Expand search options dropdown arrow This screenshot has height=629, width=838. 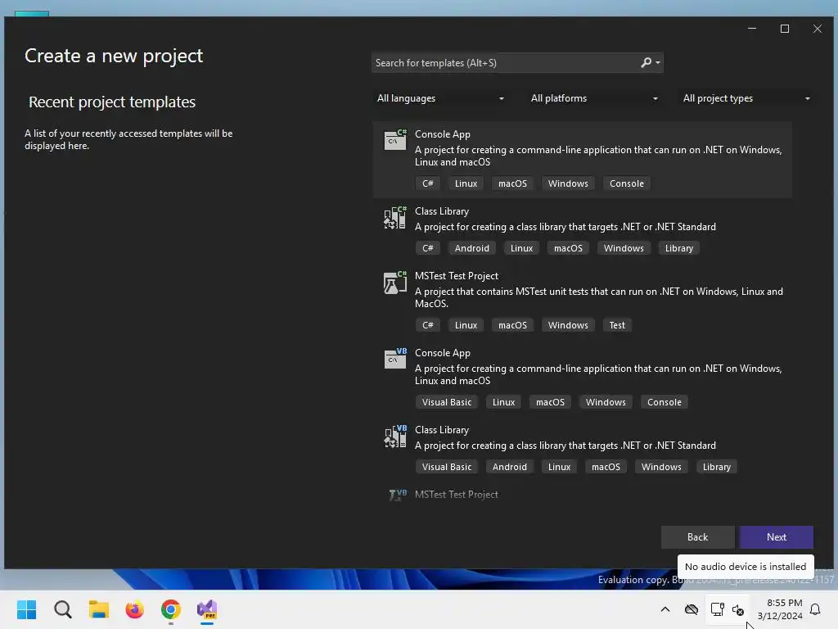coord(658,63)
